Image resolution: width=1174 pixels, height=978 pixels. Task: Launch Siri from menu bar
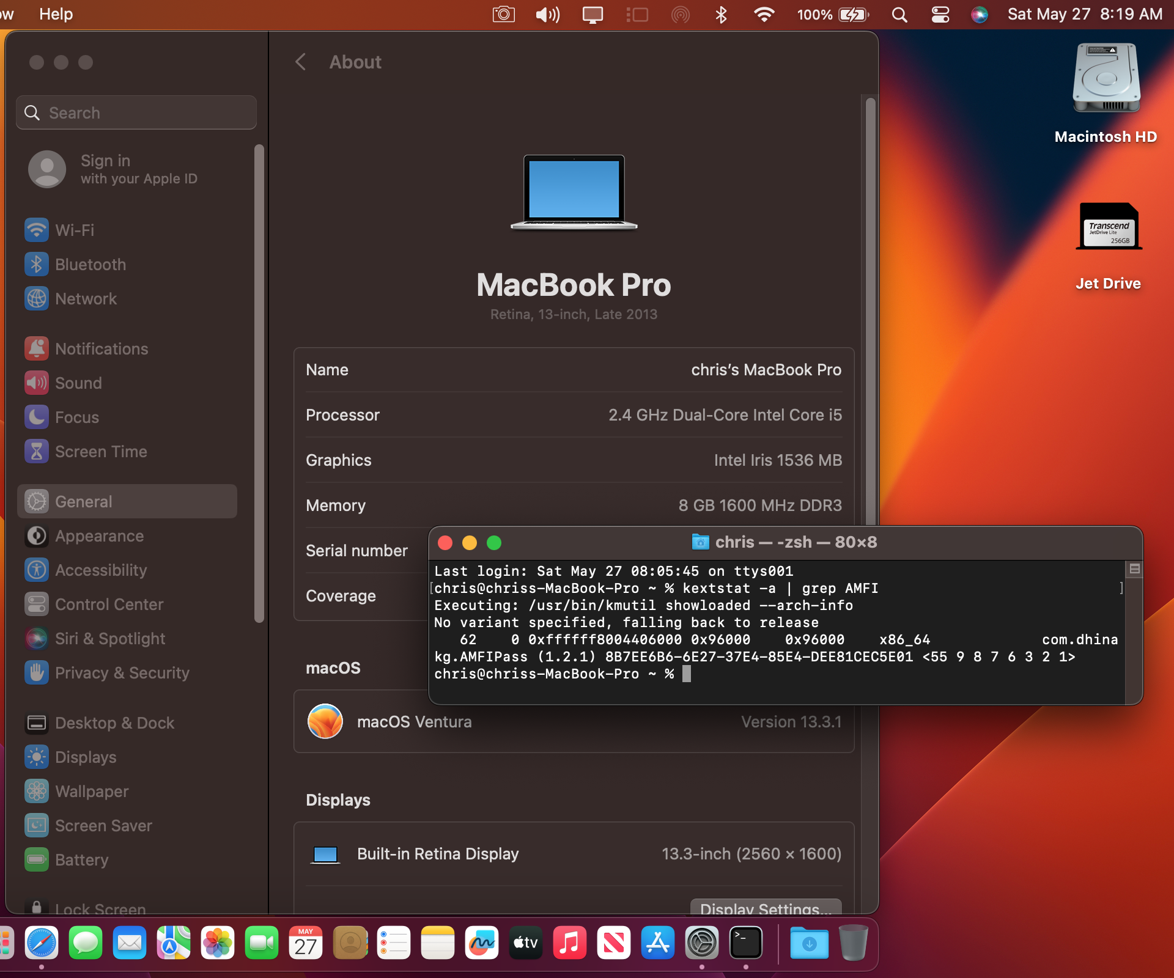pyautogui.click(x=980, y=14)
